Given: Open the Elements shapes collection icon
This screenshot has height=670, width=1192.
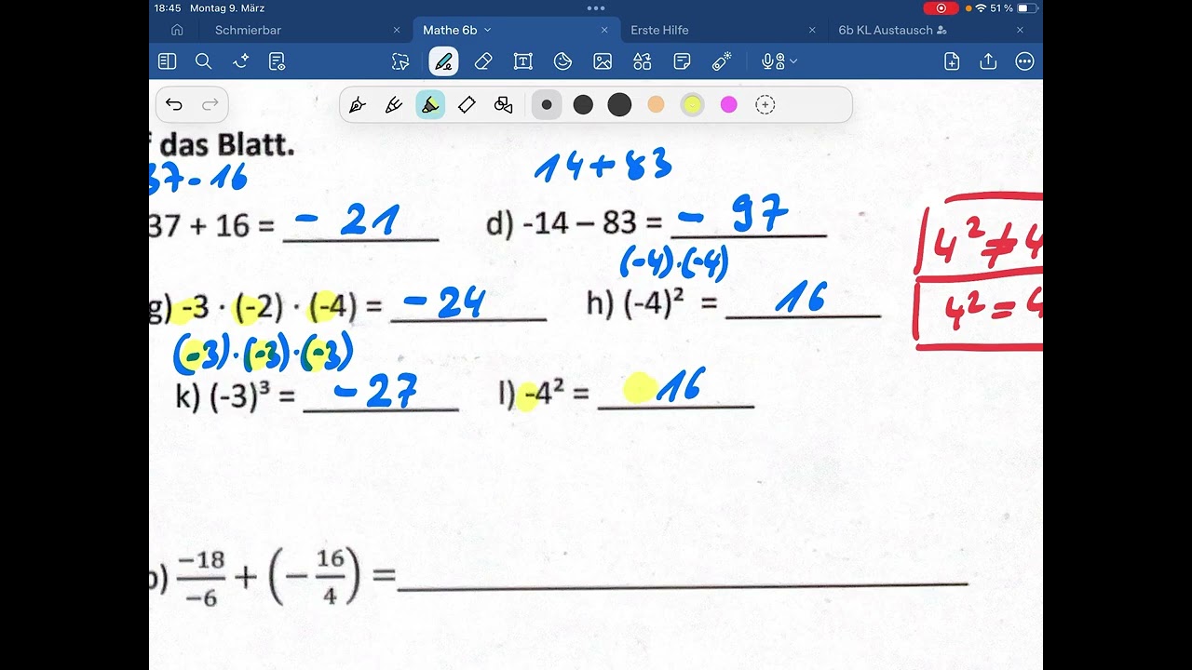Looking at the screenshot, I should (643, 61).
